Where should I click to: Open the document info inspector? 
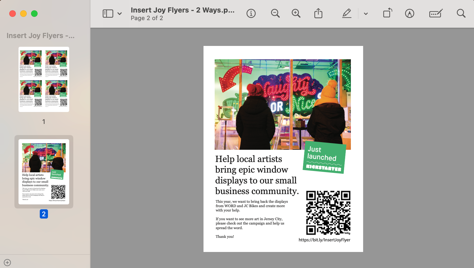pos(251,13)
